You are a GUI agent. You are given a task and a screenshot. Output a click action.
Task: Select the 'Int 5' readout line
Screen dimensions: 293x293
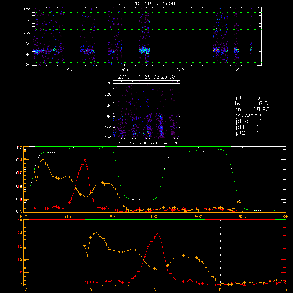coord(247,98)
